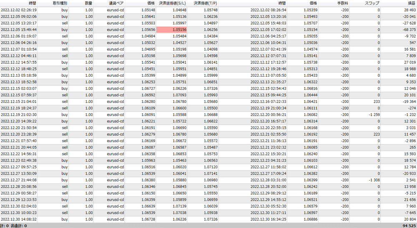The height and width of the screenshot is (228, 417).
Task: Select open price 1.05148
Action: pyautogui.click(x=148, y=10)
